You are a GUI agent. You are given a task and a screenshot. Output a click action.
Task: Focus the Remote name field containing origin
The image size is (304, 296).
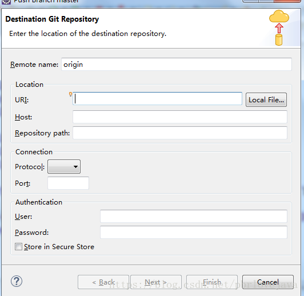tap(177, 65)
